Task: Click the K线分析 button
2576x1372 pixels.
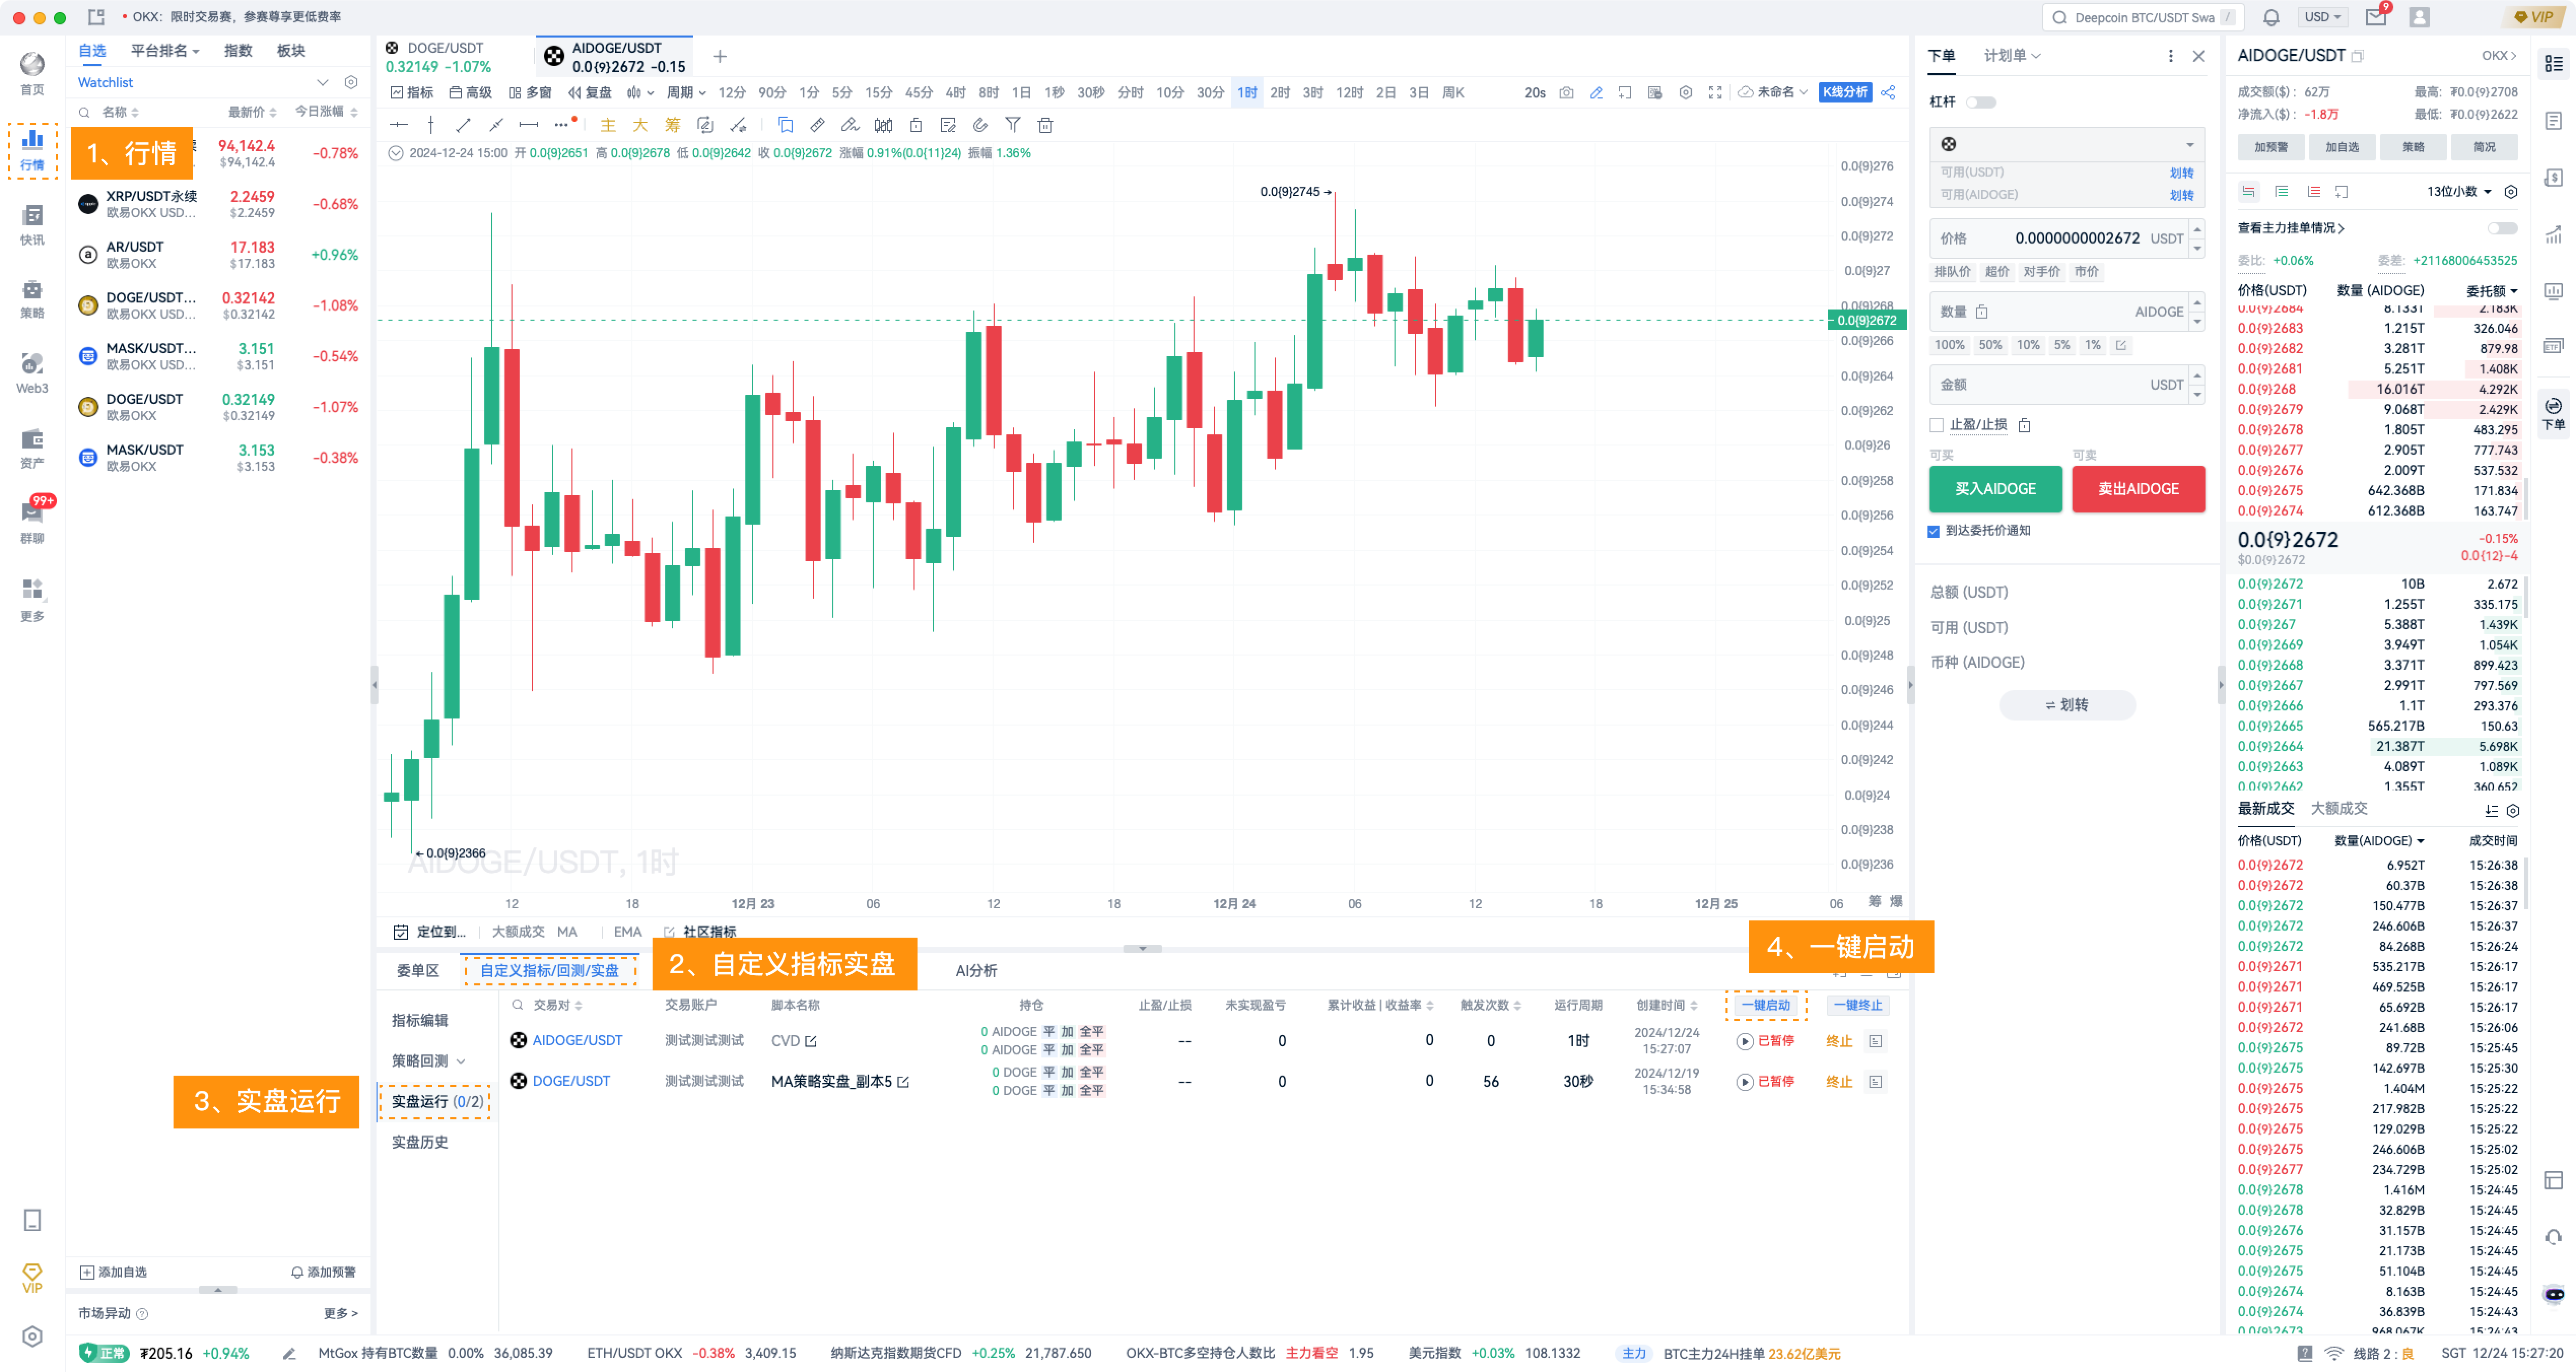Action: (x=1845, y=93)
